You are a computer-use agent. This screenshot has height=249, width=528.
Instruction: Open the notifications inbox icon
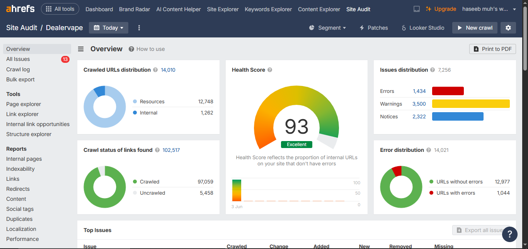click(417, 9)
